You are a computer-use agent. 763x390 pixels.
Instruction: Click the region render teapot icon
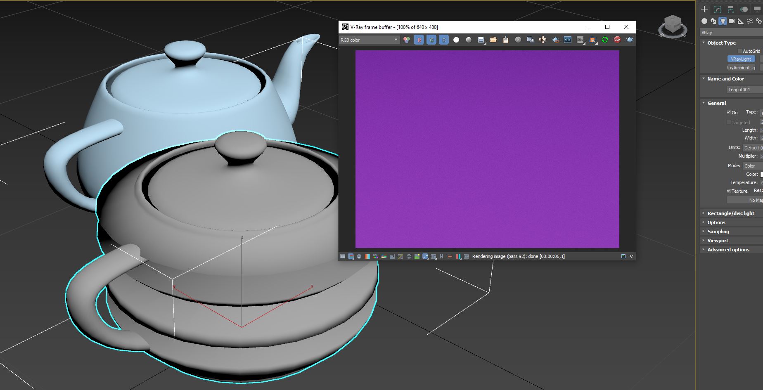[x=555, y=40]
